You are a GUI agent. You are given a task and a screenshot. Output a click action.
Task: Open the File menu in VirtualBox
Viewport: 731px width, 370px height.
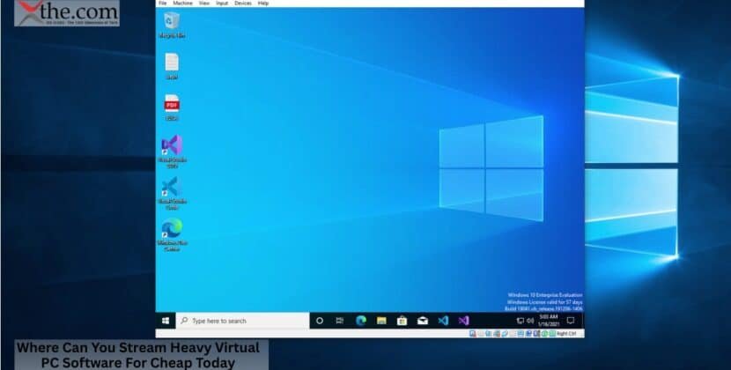pos(163,4)
